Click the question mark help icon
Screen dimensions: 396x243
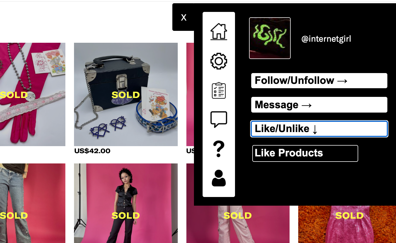[x=219, y=149]
